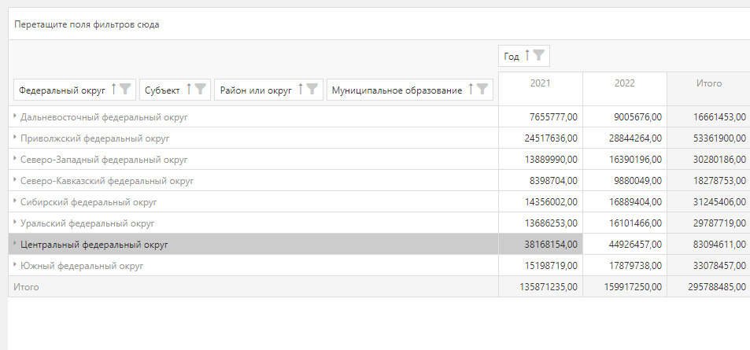
Task: Expand the Центральный федеральный округ row
Action: coord(15,244)
